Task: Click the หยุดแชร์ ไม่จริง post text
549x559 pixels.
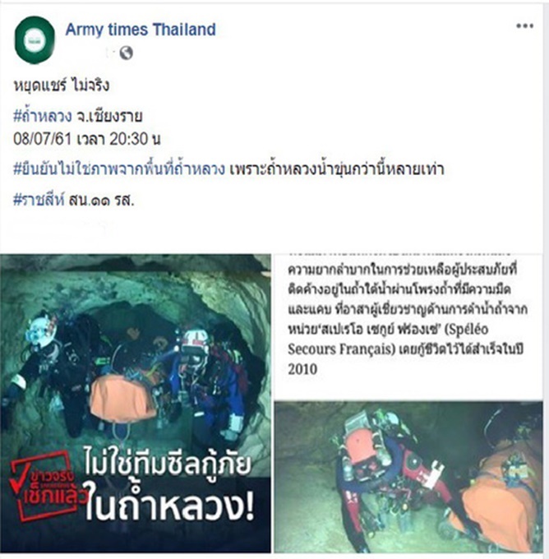Action: pyautogui.click(x=61, y=85)
